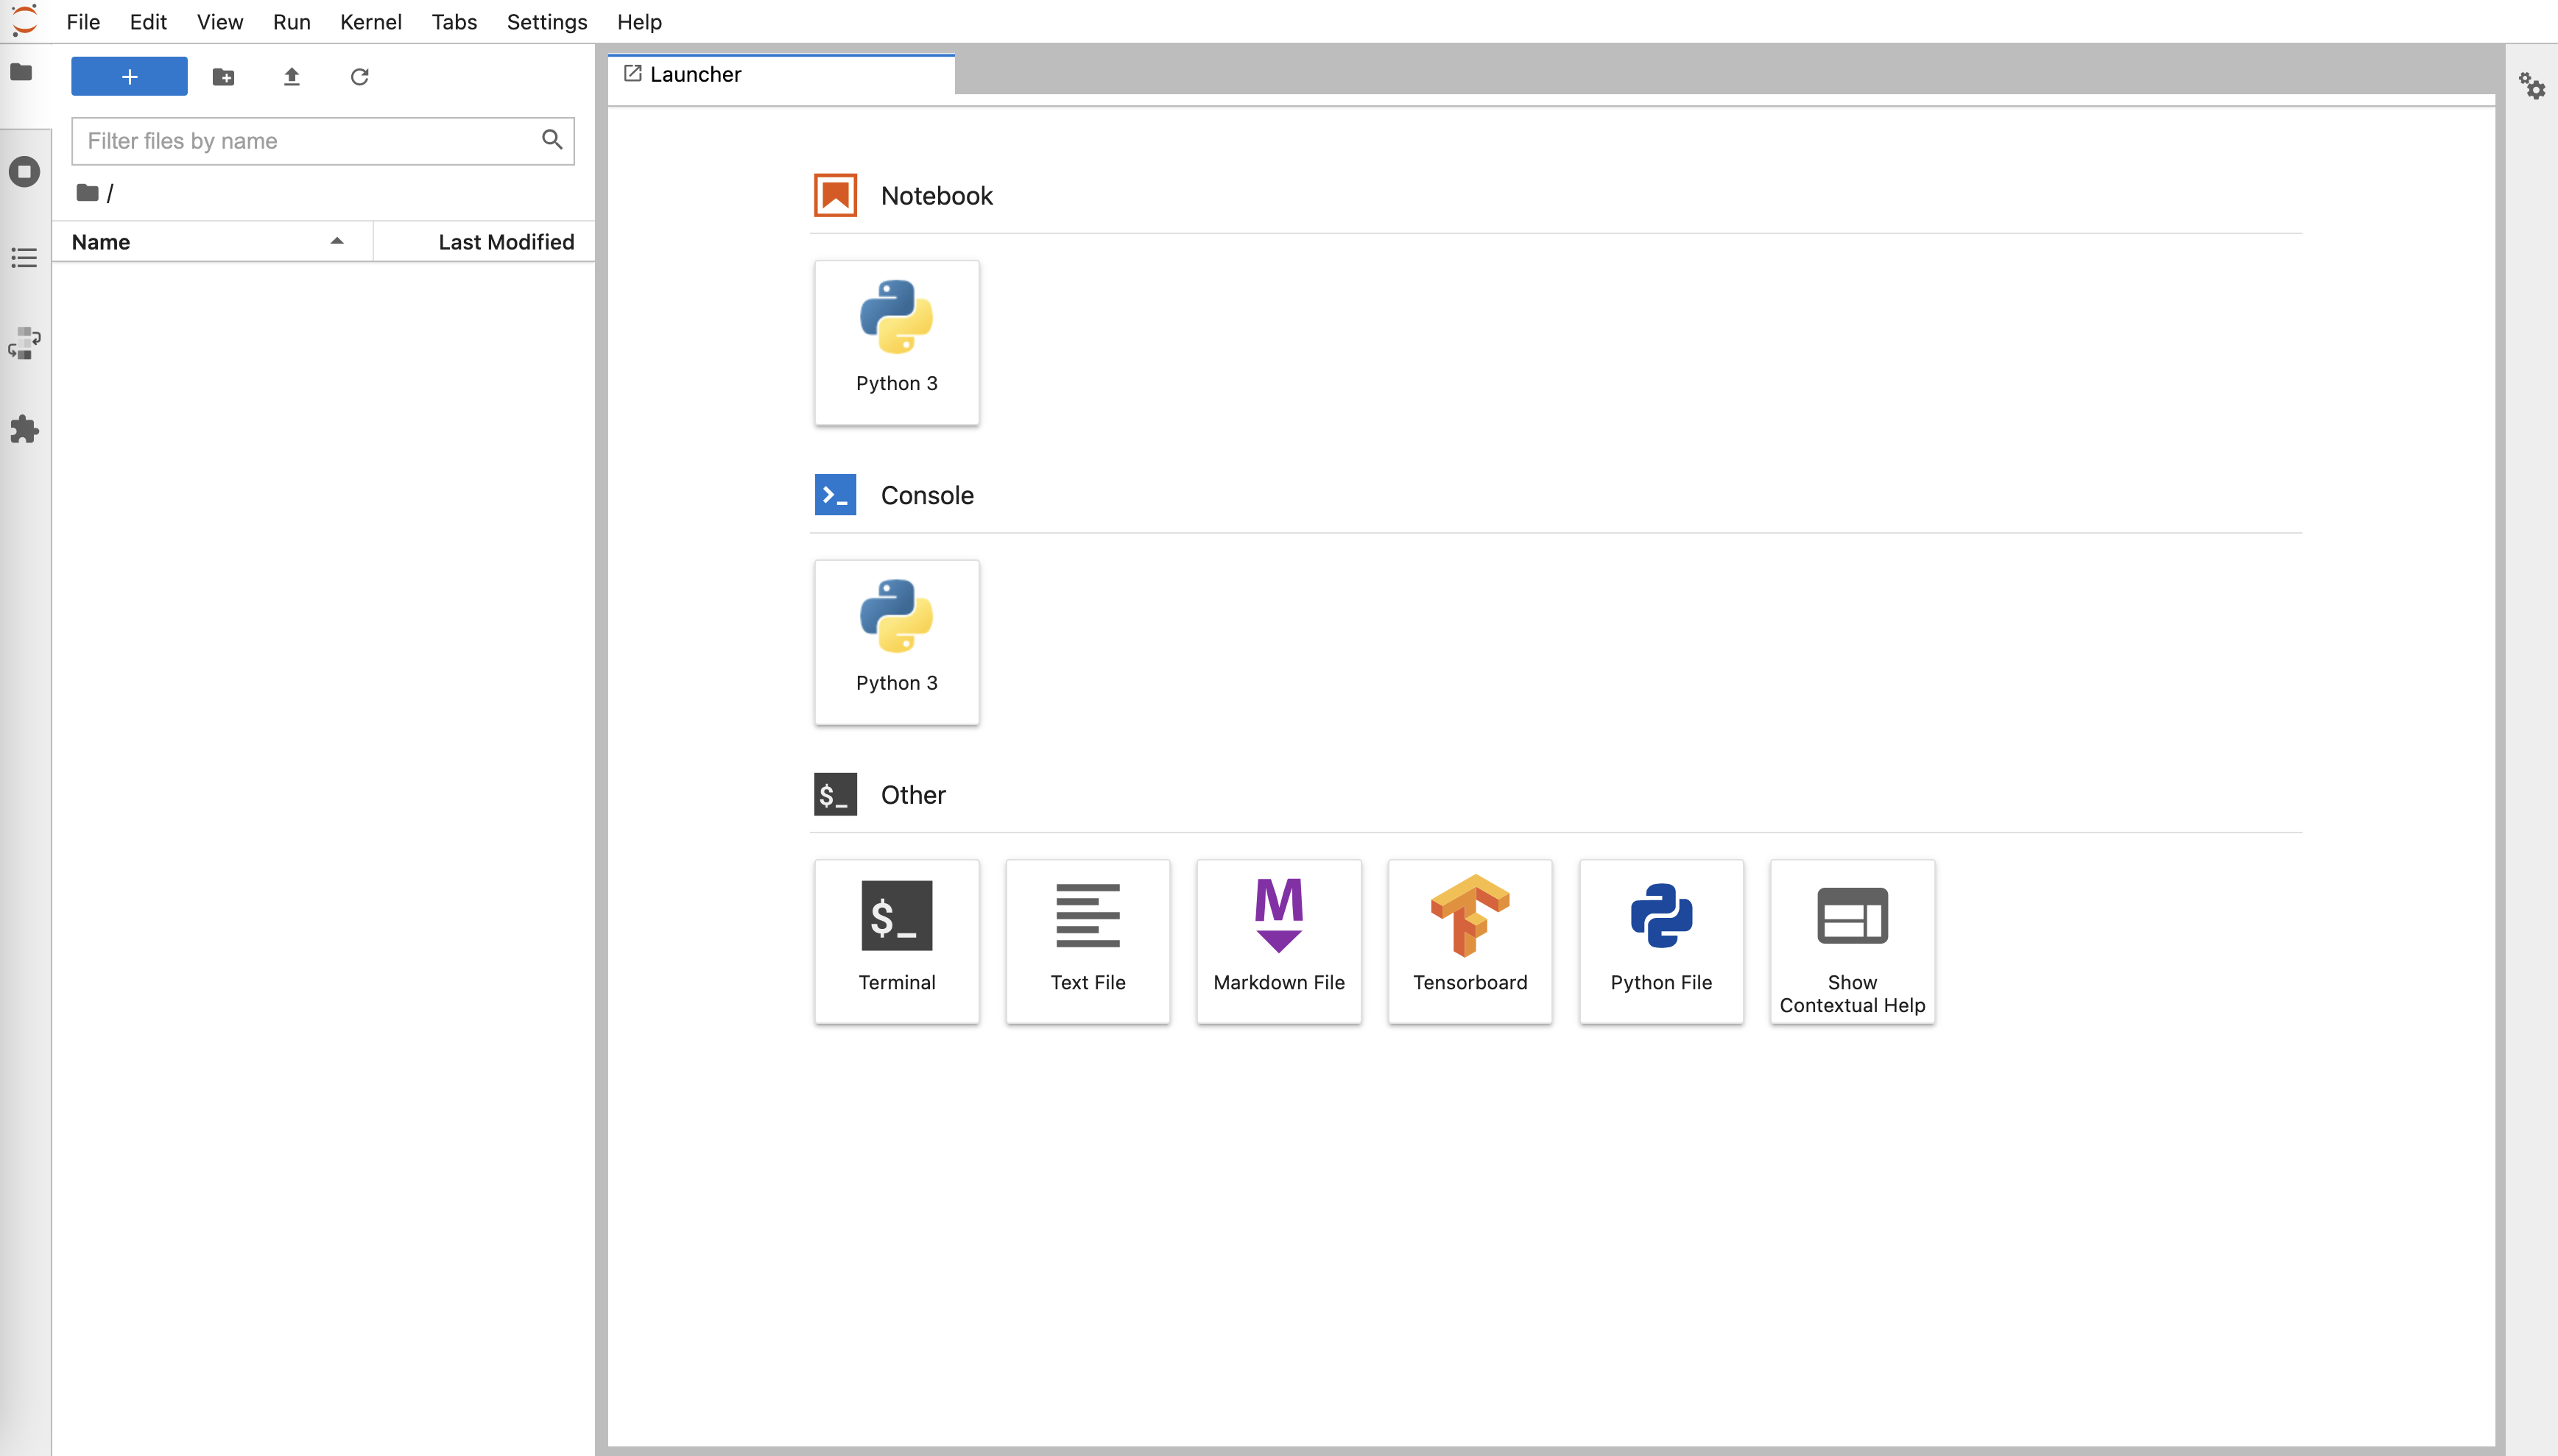This screenshot has height=1456, width=2558.
Task: Click the Jupyter logo
Action: pyautogui.click(x=24, y=20)
